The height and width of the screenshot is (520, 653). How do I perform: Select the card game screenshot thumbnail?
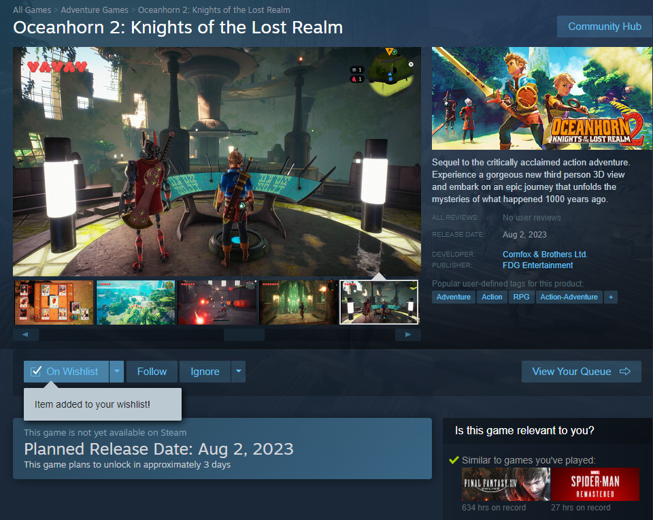[x=54, y=302]
